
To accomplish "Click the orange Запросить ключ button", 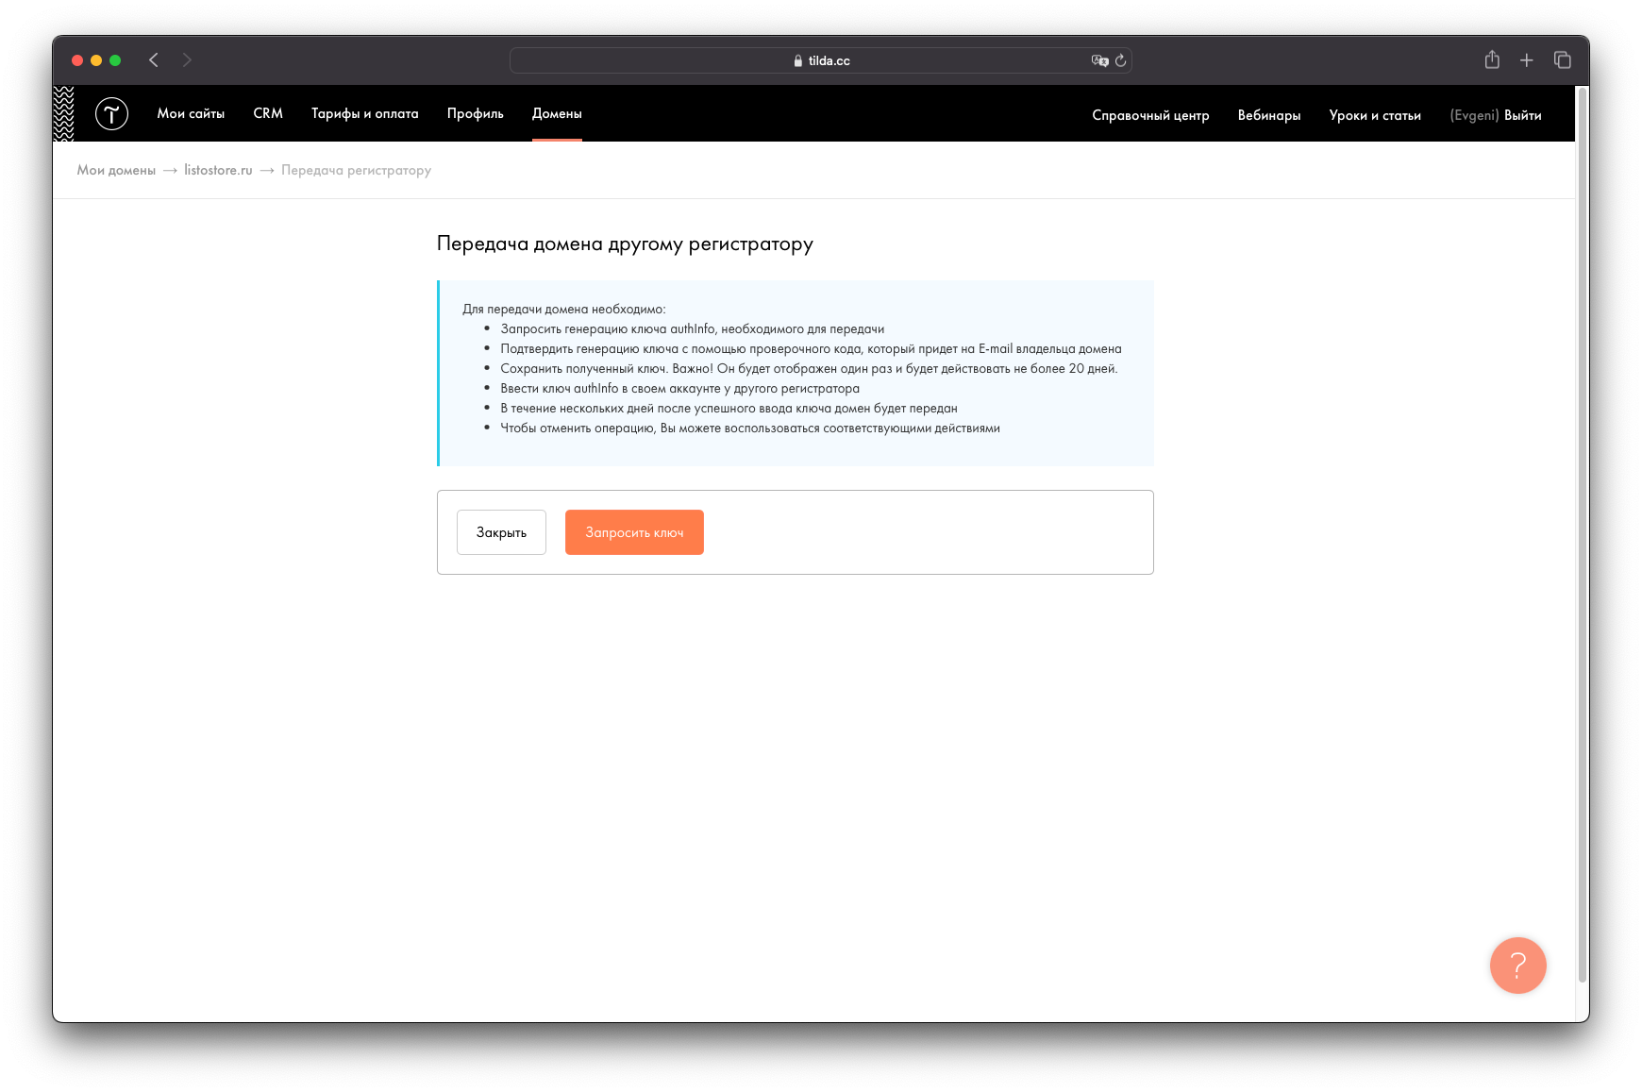I will pos(634,532).
